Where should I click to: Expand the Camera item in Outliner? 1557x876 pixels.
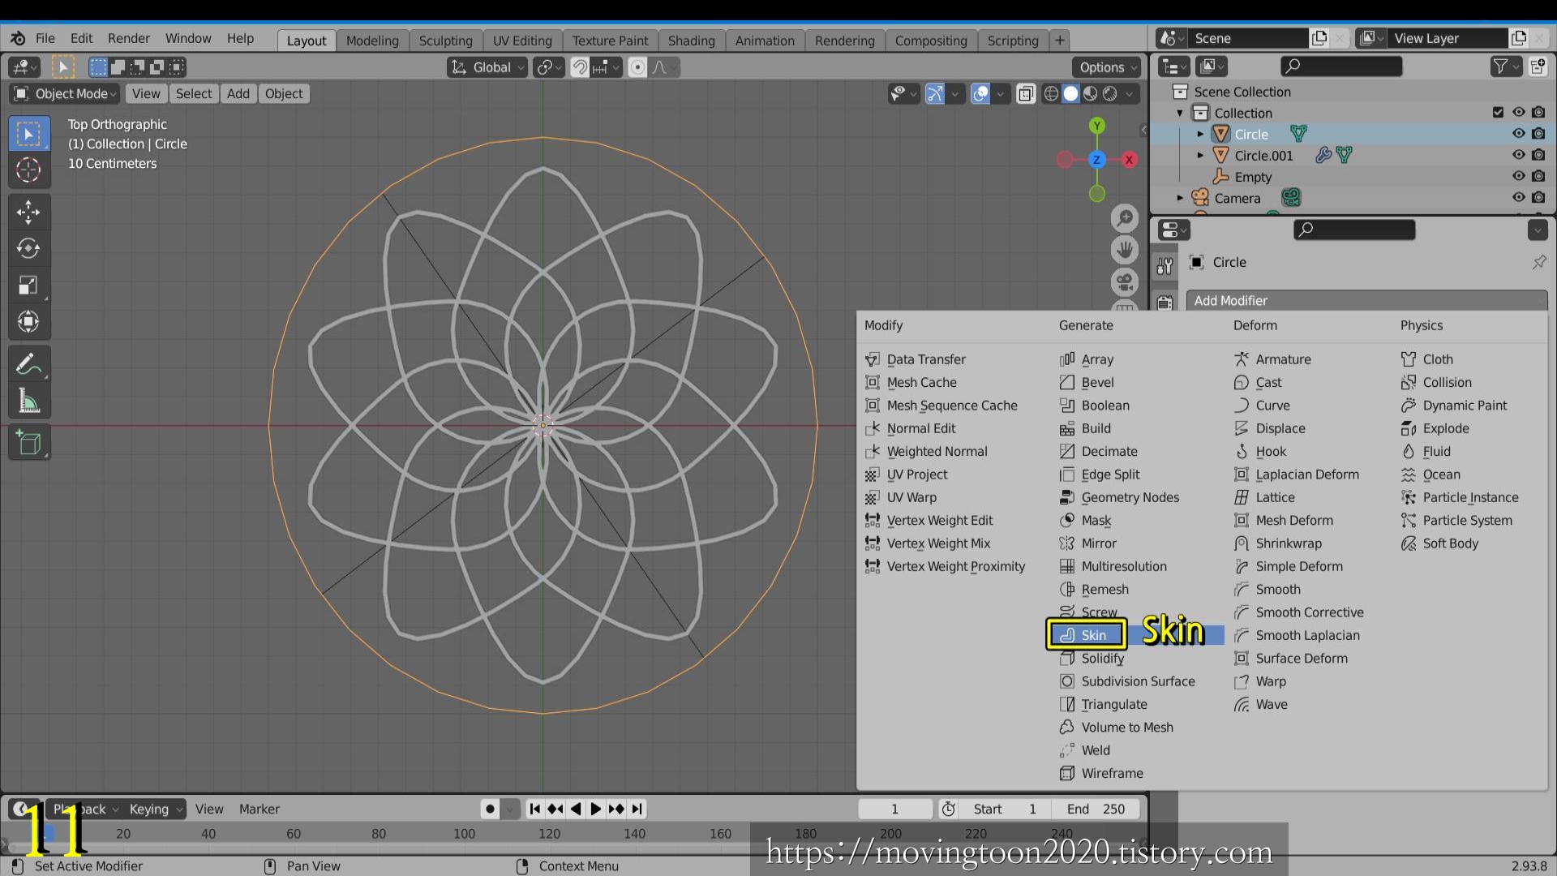[x=1180, y=197]
